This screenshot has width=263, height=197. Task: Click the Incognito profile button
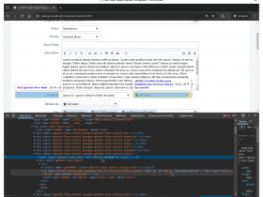tap(241, 16)
